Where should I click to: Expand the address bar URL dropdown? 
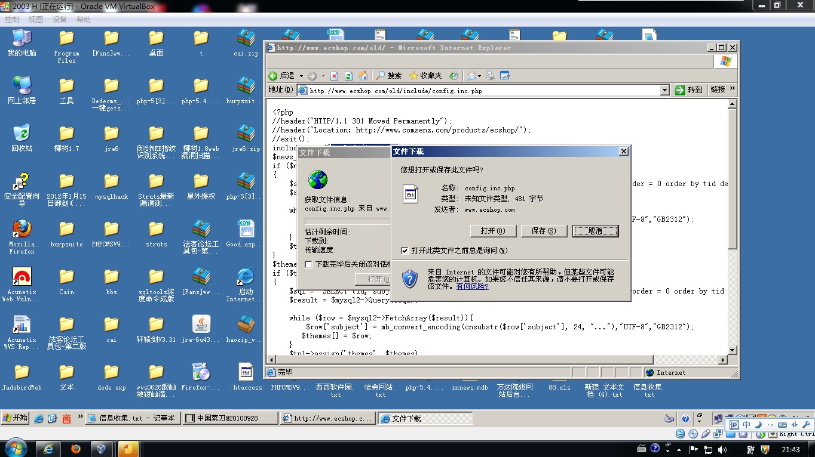665,90
